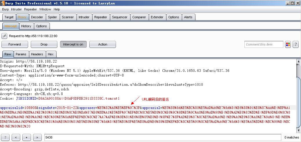Click the plus search options button
Viewport: 301px width, 142px height.
tap(27, 137)
